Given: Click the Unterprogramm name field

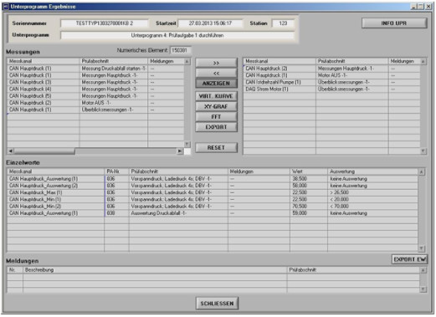Looking at the screenshot, I should pyautogui.click(x=177, y=35).
